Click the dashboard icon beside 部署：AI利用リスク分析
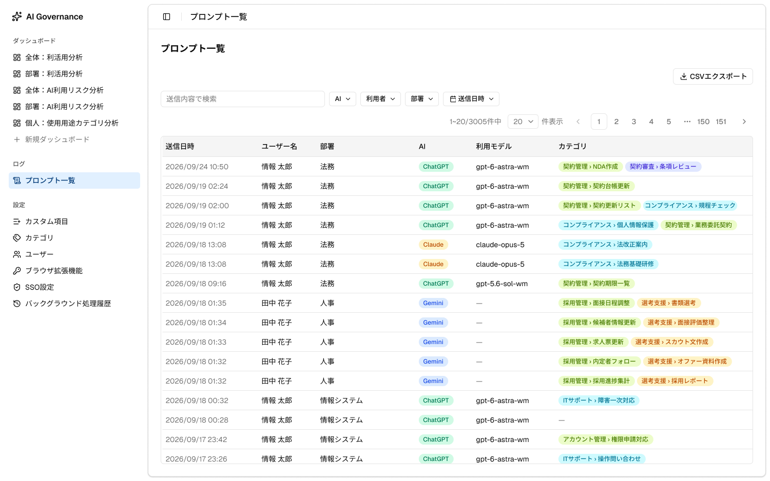 [17, 107]
